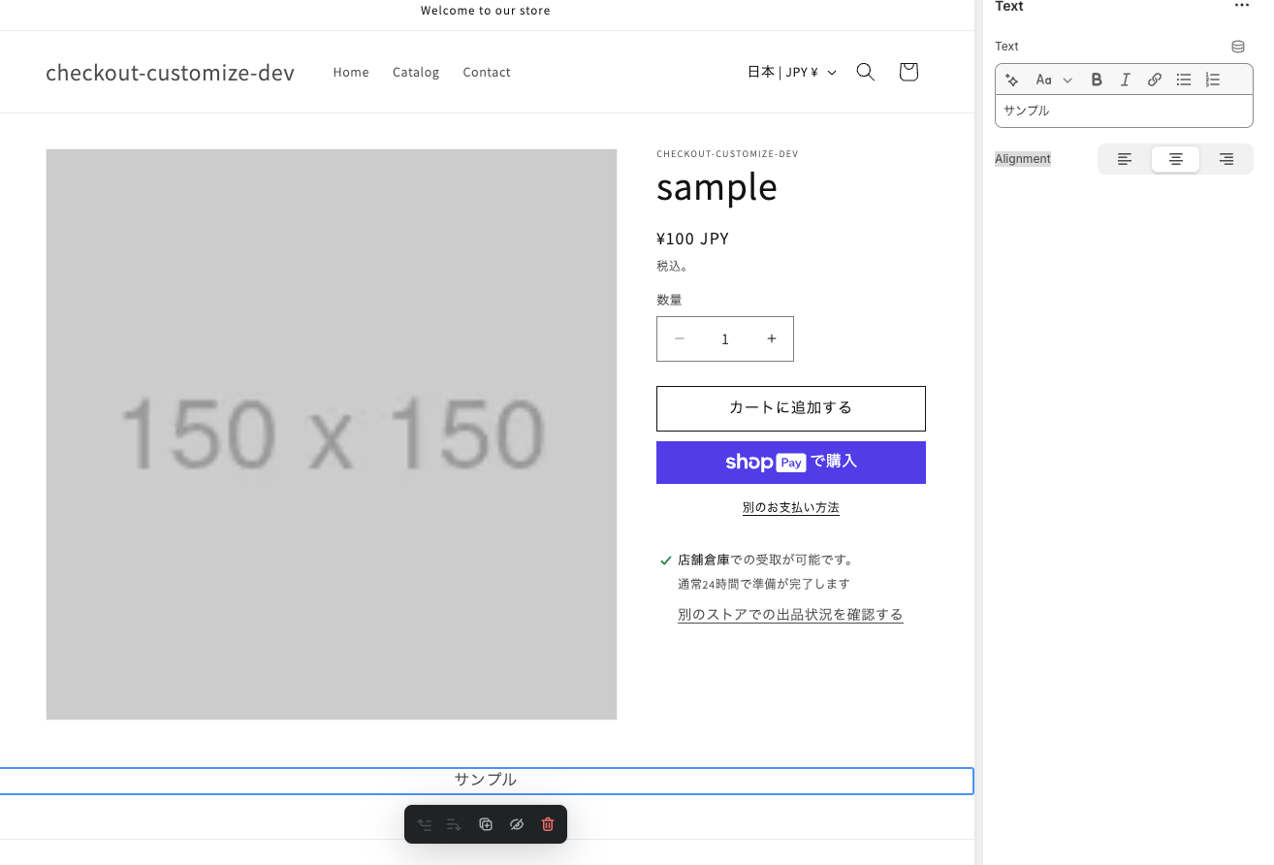Click into the サンプル text editor field
This screenshot has height=865, width=1274.
(x=1124, y=111)
